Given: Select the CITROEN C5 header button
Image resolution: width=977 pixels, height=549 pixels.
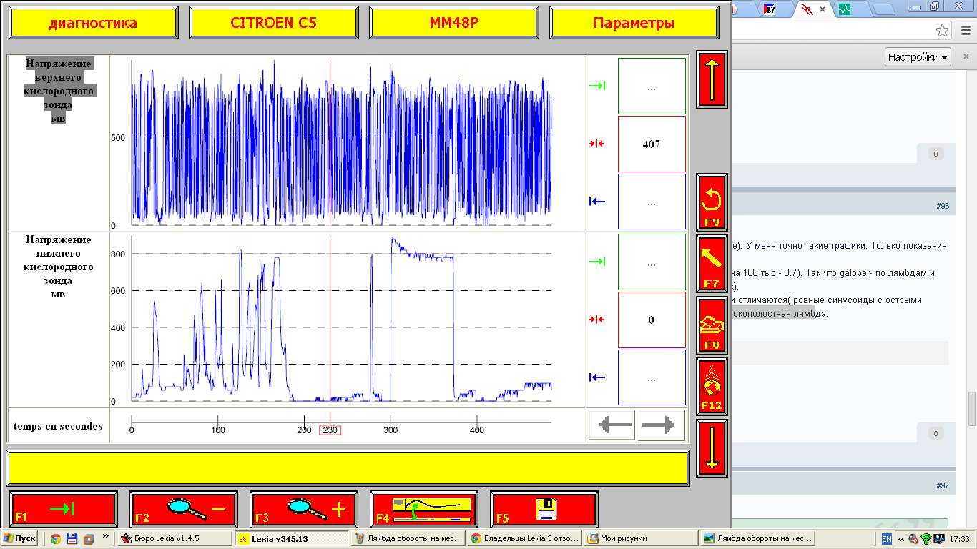Looking at the screenshot, I should [x=273, y=23].
